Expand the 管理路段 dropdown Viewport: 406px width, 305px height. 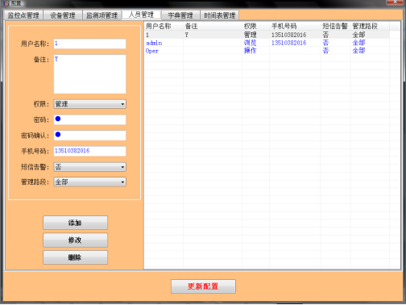[x=89, y=182]
